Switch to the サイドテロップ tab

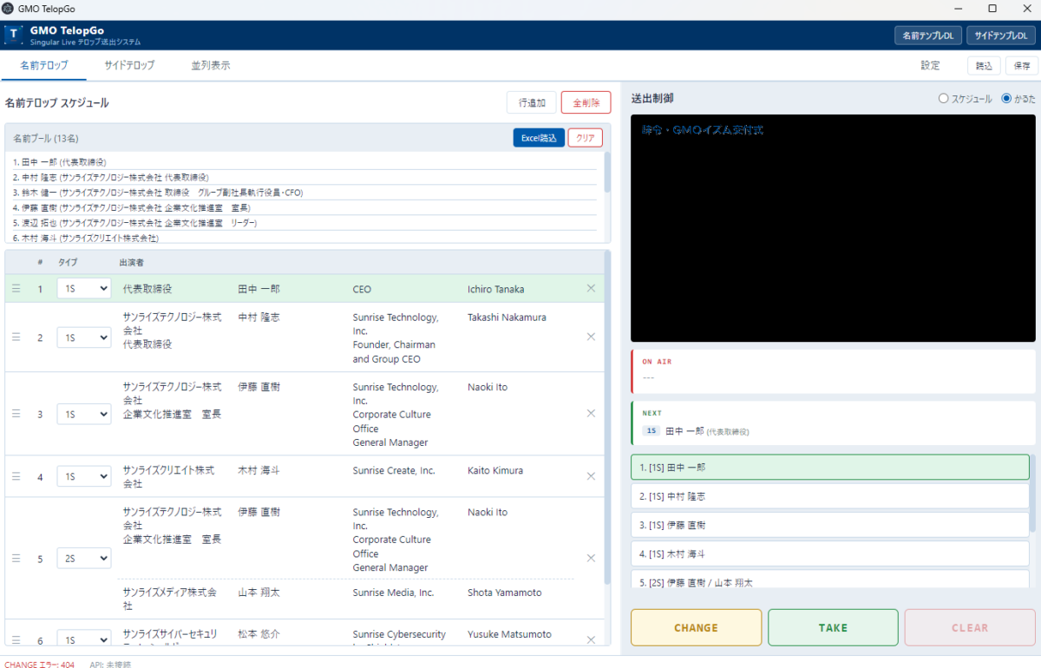[128, 64]
